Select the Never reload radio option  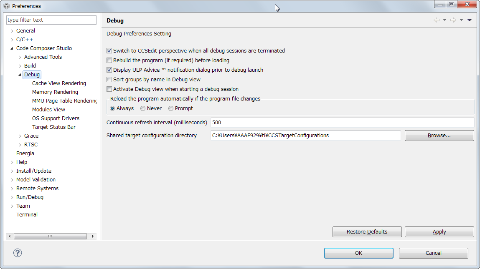(142, 108)
